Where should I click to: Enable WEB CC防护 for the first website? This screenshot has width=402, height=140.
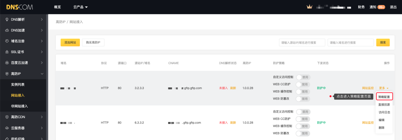303,84
